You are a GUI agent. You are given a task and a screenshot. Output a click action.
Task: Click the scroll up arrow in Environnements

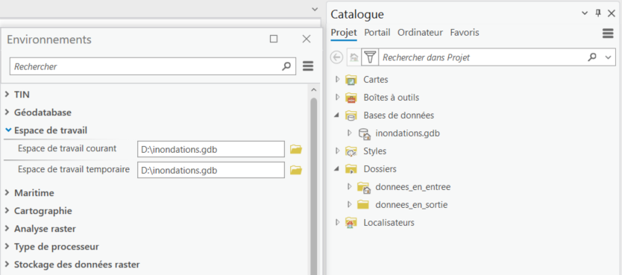point(314,90)
